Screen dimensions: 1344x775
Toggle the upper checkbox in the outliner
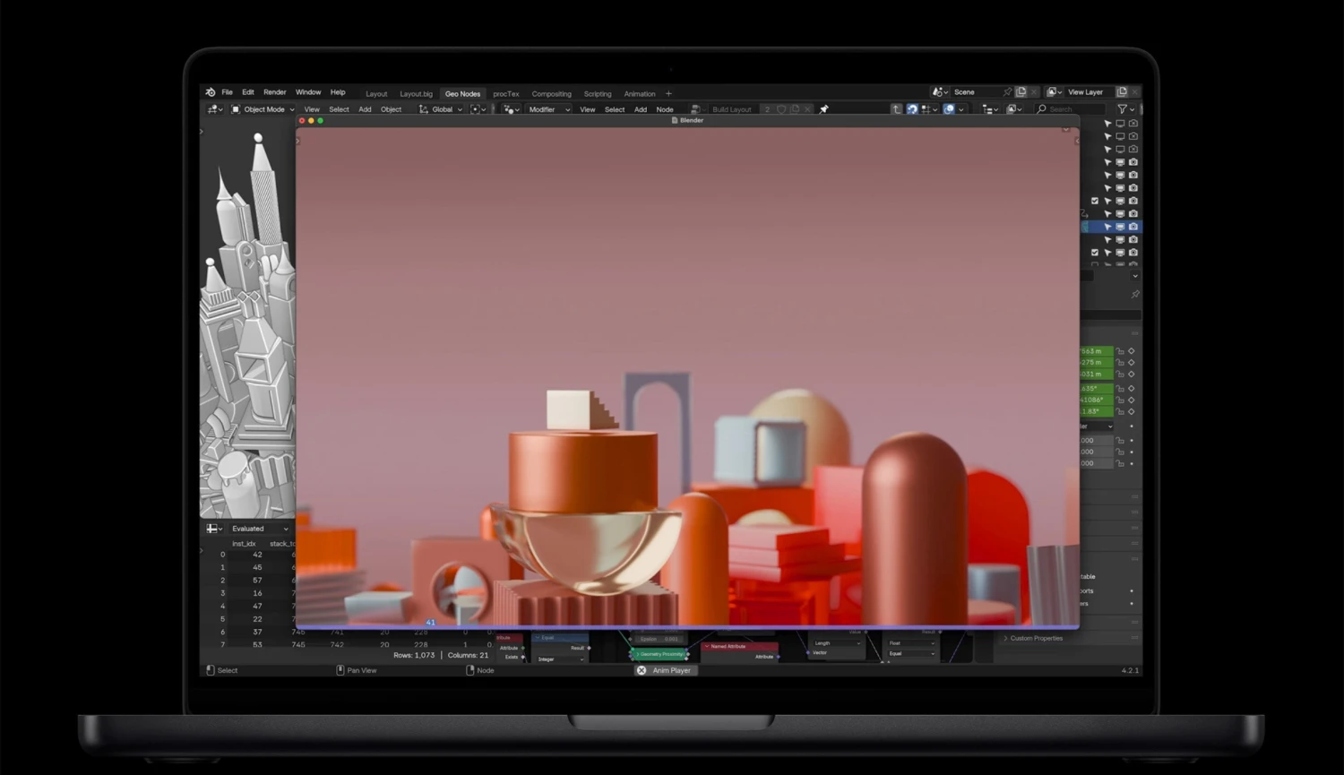point(1095,201)
